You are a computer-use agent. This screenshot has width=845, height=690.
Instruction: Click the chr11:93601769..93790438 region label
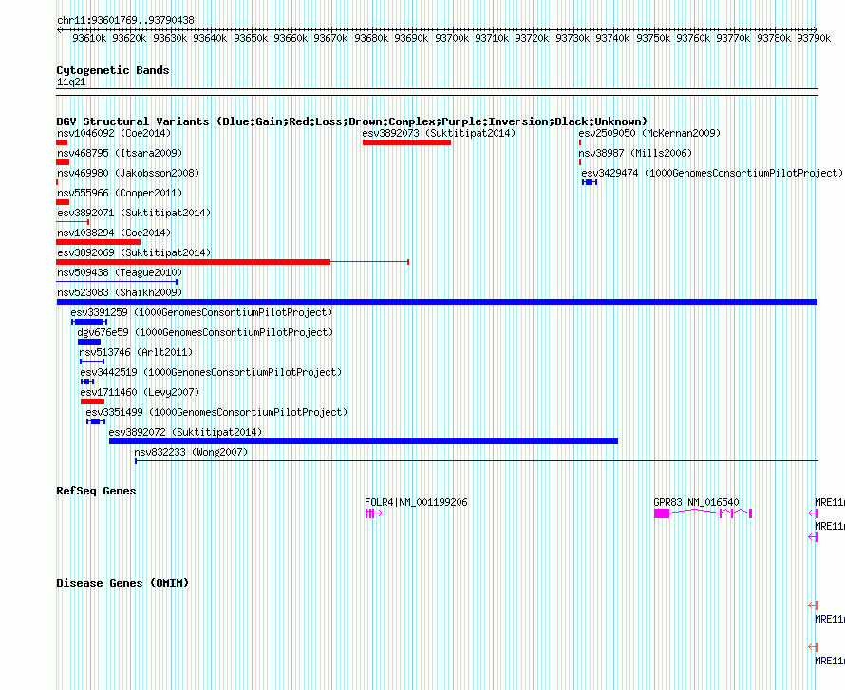tap(125, 20)
